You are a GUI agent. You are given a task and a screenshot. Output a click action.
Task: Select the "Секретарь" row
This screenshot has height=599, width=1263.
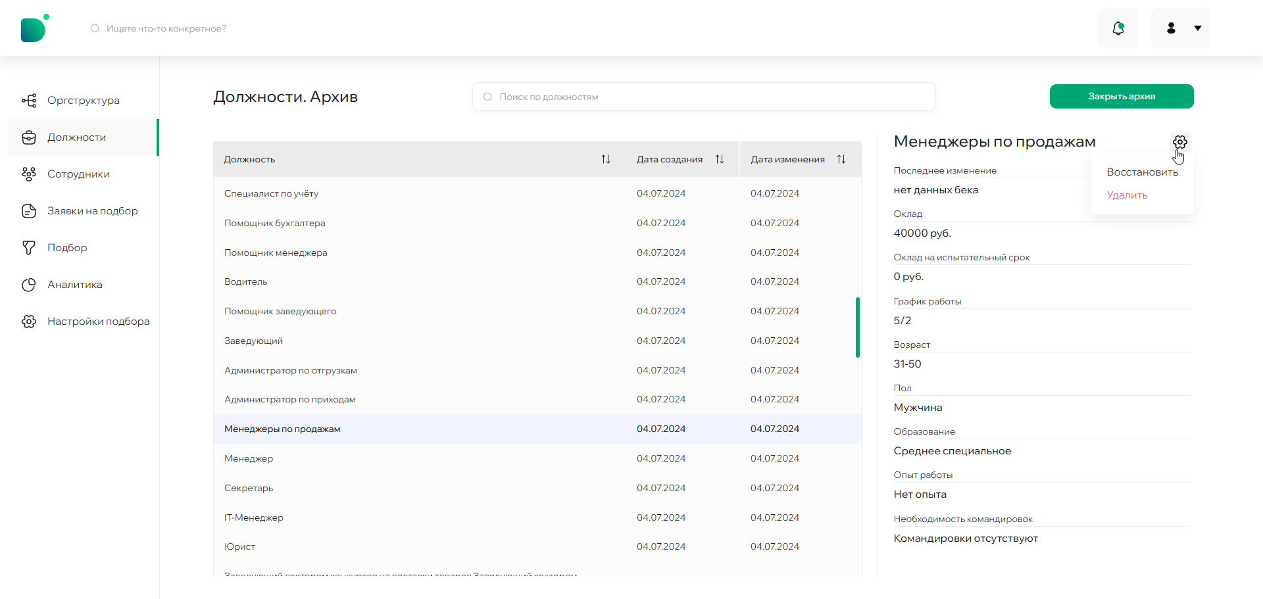[x=537, y=488]
